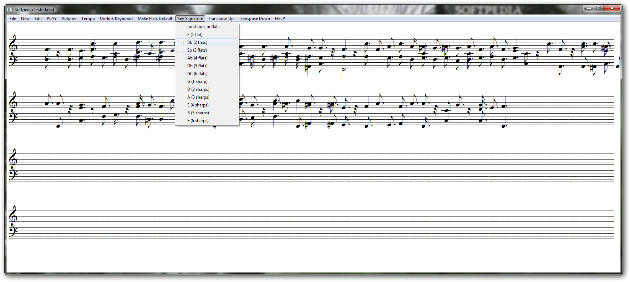Click Make Flats Default
This screenshot has height=282, width=630.
click(x=155, y=19)
